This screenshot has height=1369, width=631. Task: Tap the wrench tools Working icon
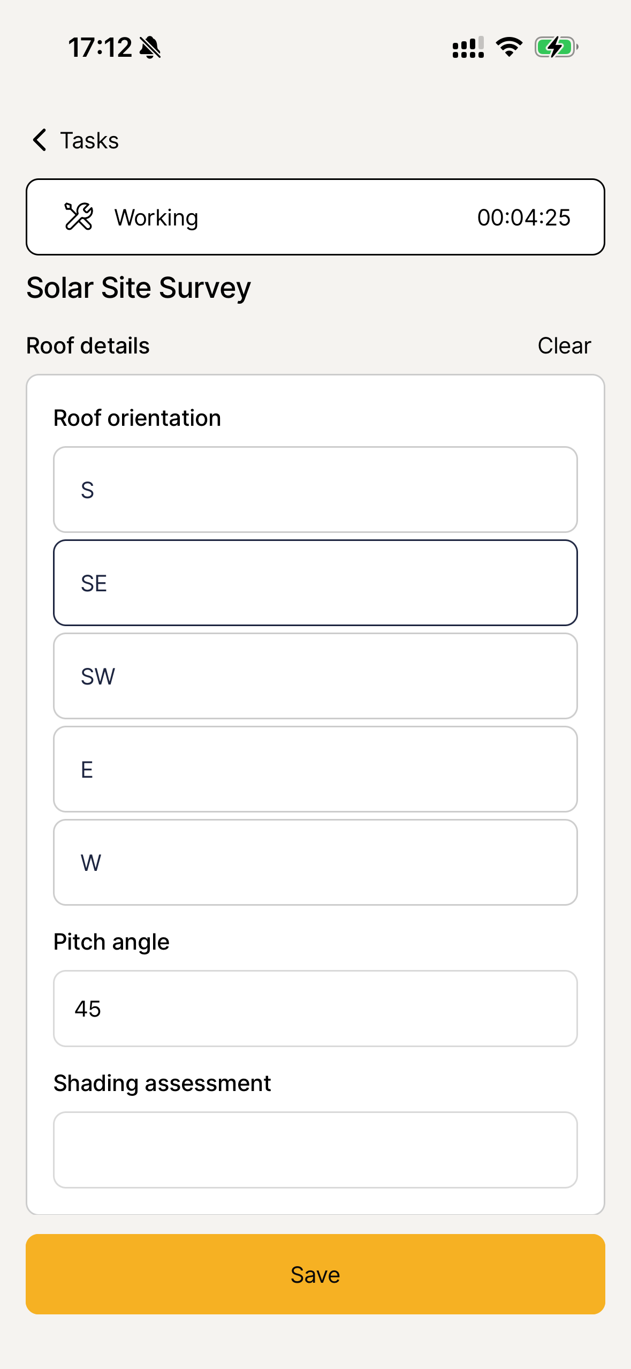pos(79,217)
